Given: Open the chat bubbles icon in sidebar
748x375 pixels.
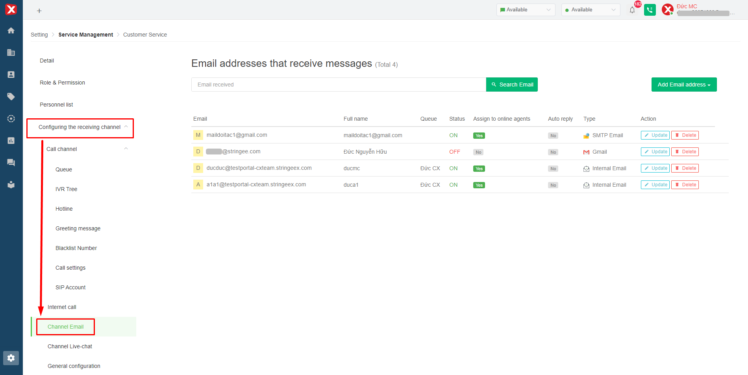Looking at the screenshot, I should pos(11,163).
